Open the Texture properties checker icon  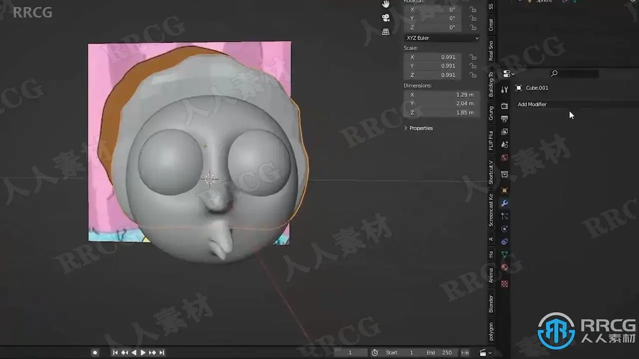[504, 284]
